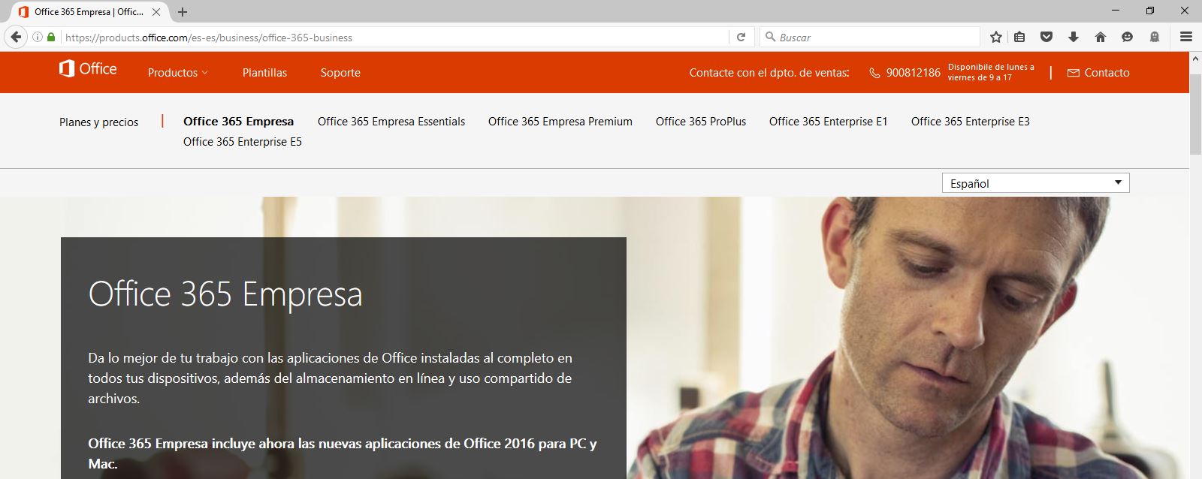The image size is (1202, 479).
Task: Open Office 365 Empresa Essentials link
Action: coord(391,121)
